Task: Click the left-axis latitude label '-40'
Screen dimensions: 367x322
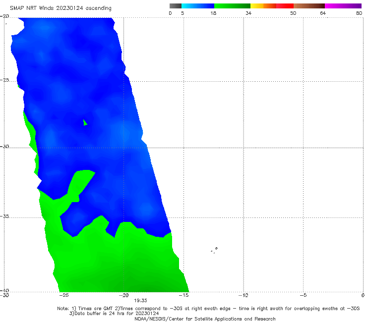Action: 4,290
